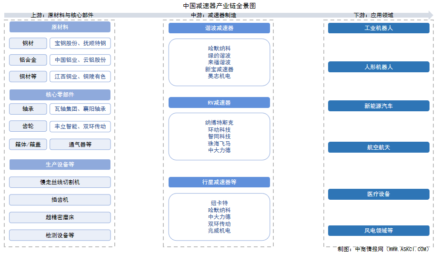Screen dimensions: 440x253
Task: Click the 原材料 header box
Action: pyautogui.click(x=60, y=27)
